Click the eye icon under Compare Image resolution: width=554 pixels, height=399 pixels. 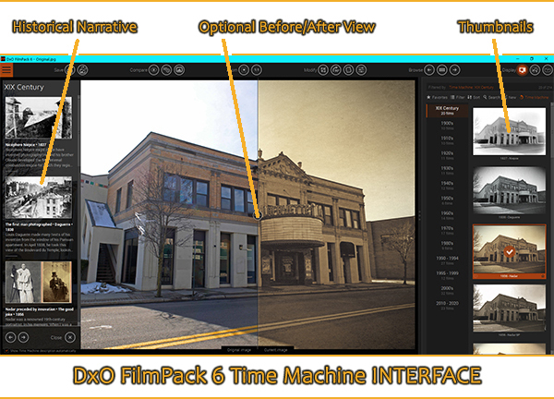pyautogui.click(x=153, y=70)
